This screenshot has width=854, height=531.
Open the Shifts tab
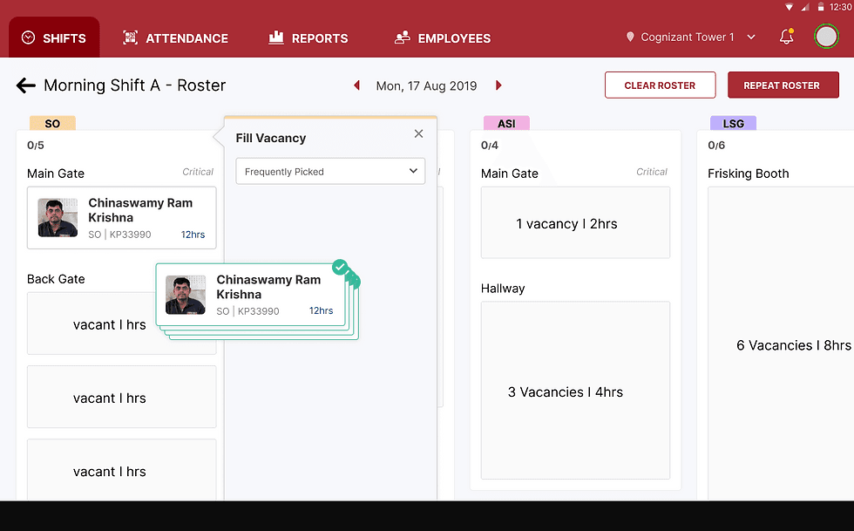[54, 37]
